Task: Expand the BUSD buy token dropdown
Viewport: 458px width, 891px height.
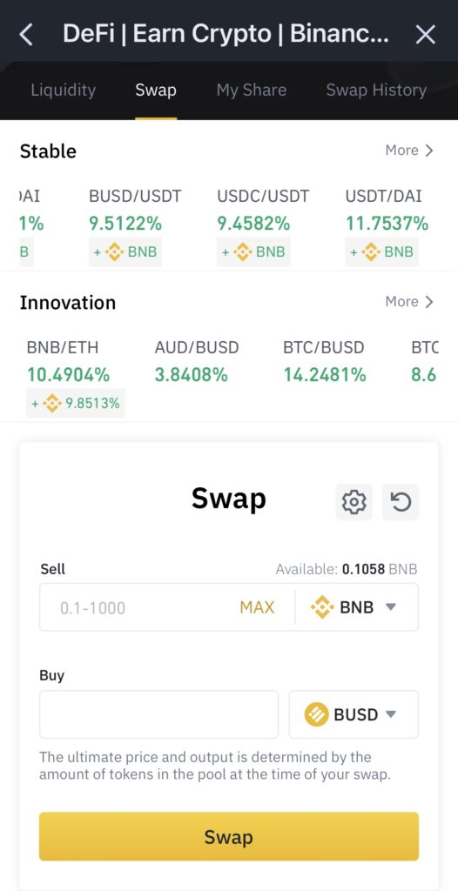Action: tap(354, 714)
